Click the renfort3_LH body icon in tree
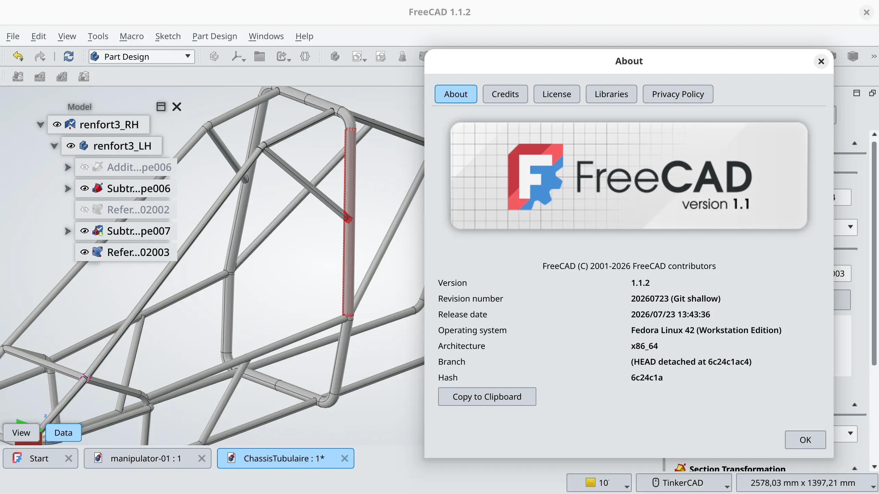Viewport: 879px width, 494px height. click(84, 145)
